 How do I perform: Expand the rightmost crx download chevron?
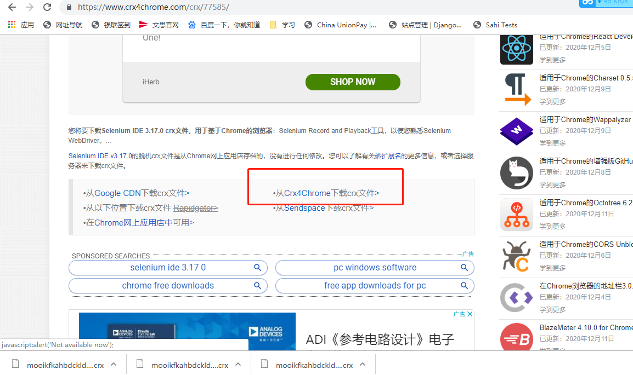click(363, 363)
